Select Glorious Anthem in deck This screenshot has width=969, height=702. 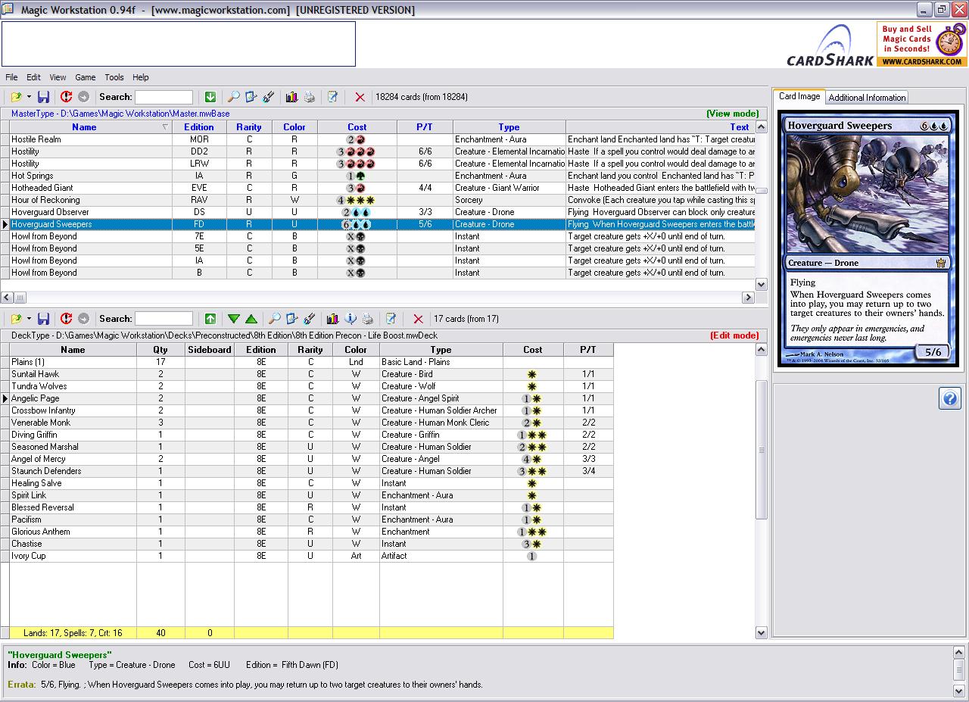[311, 532]
